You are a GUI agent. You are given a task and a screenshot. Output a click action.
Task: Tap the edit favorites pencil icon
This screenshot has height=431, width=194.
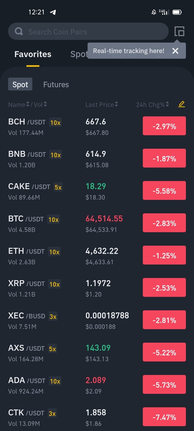point(182,104)
